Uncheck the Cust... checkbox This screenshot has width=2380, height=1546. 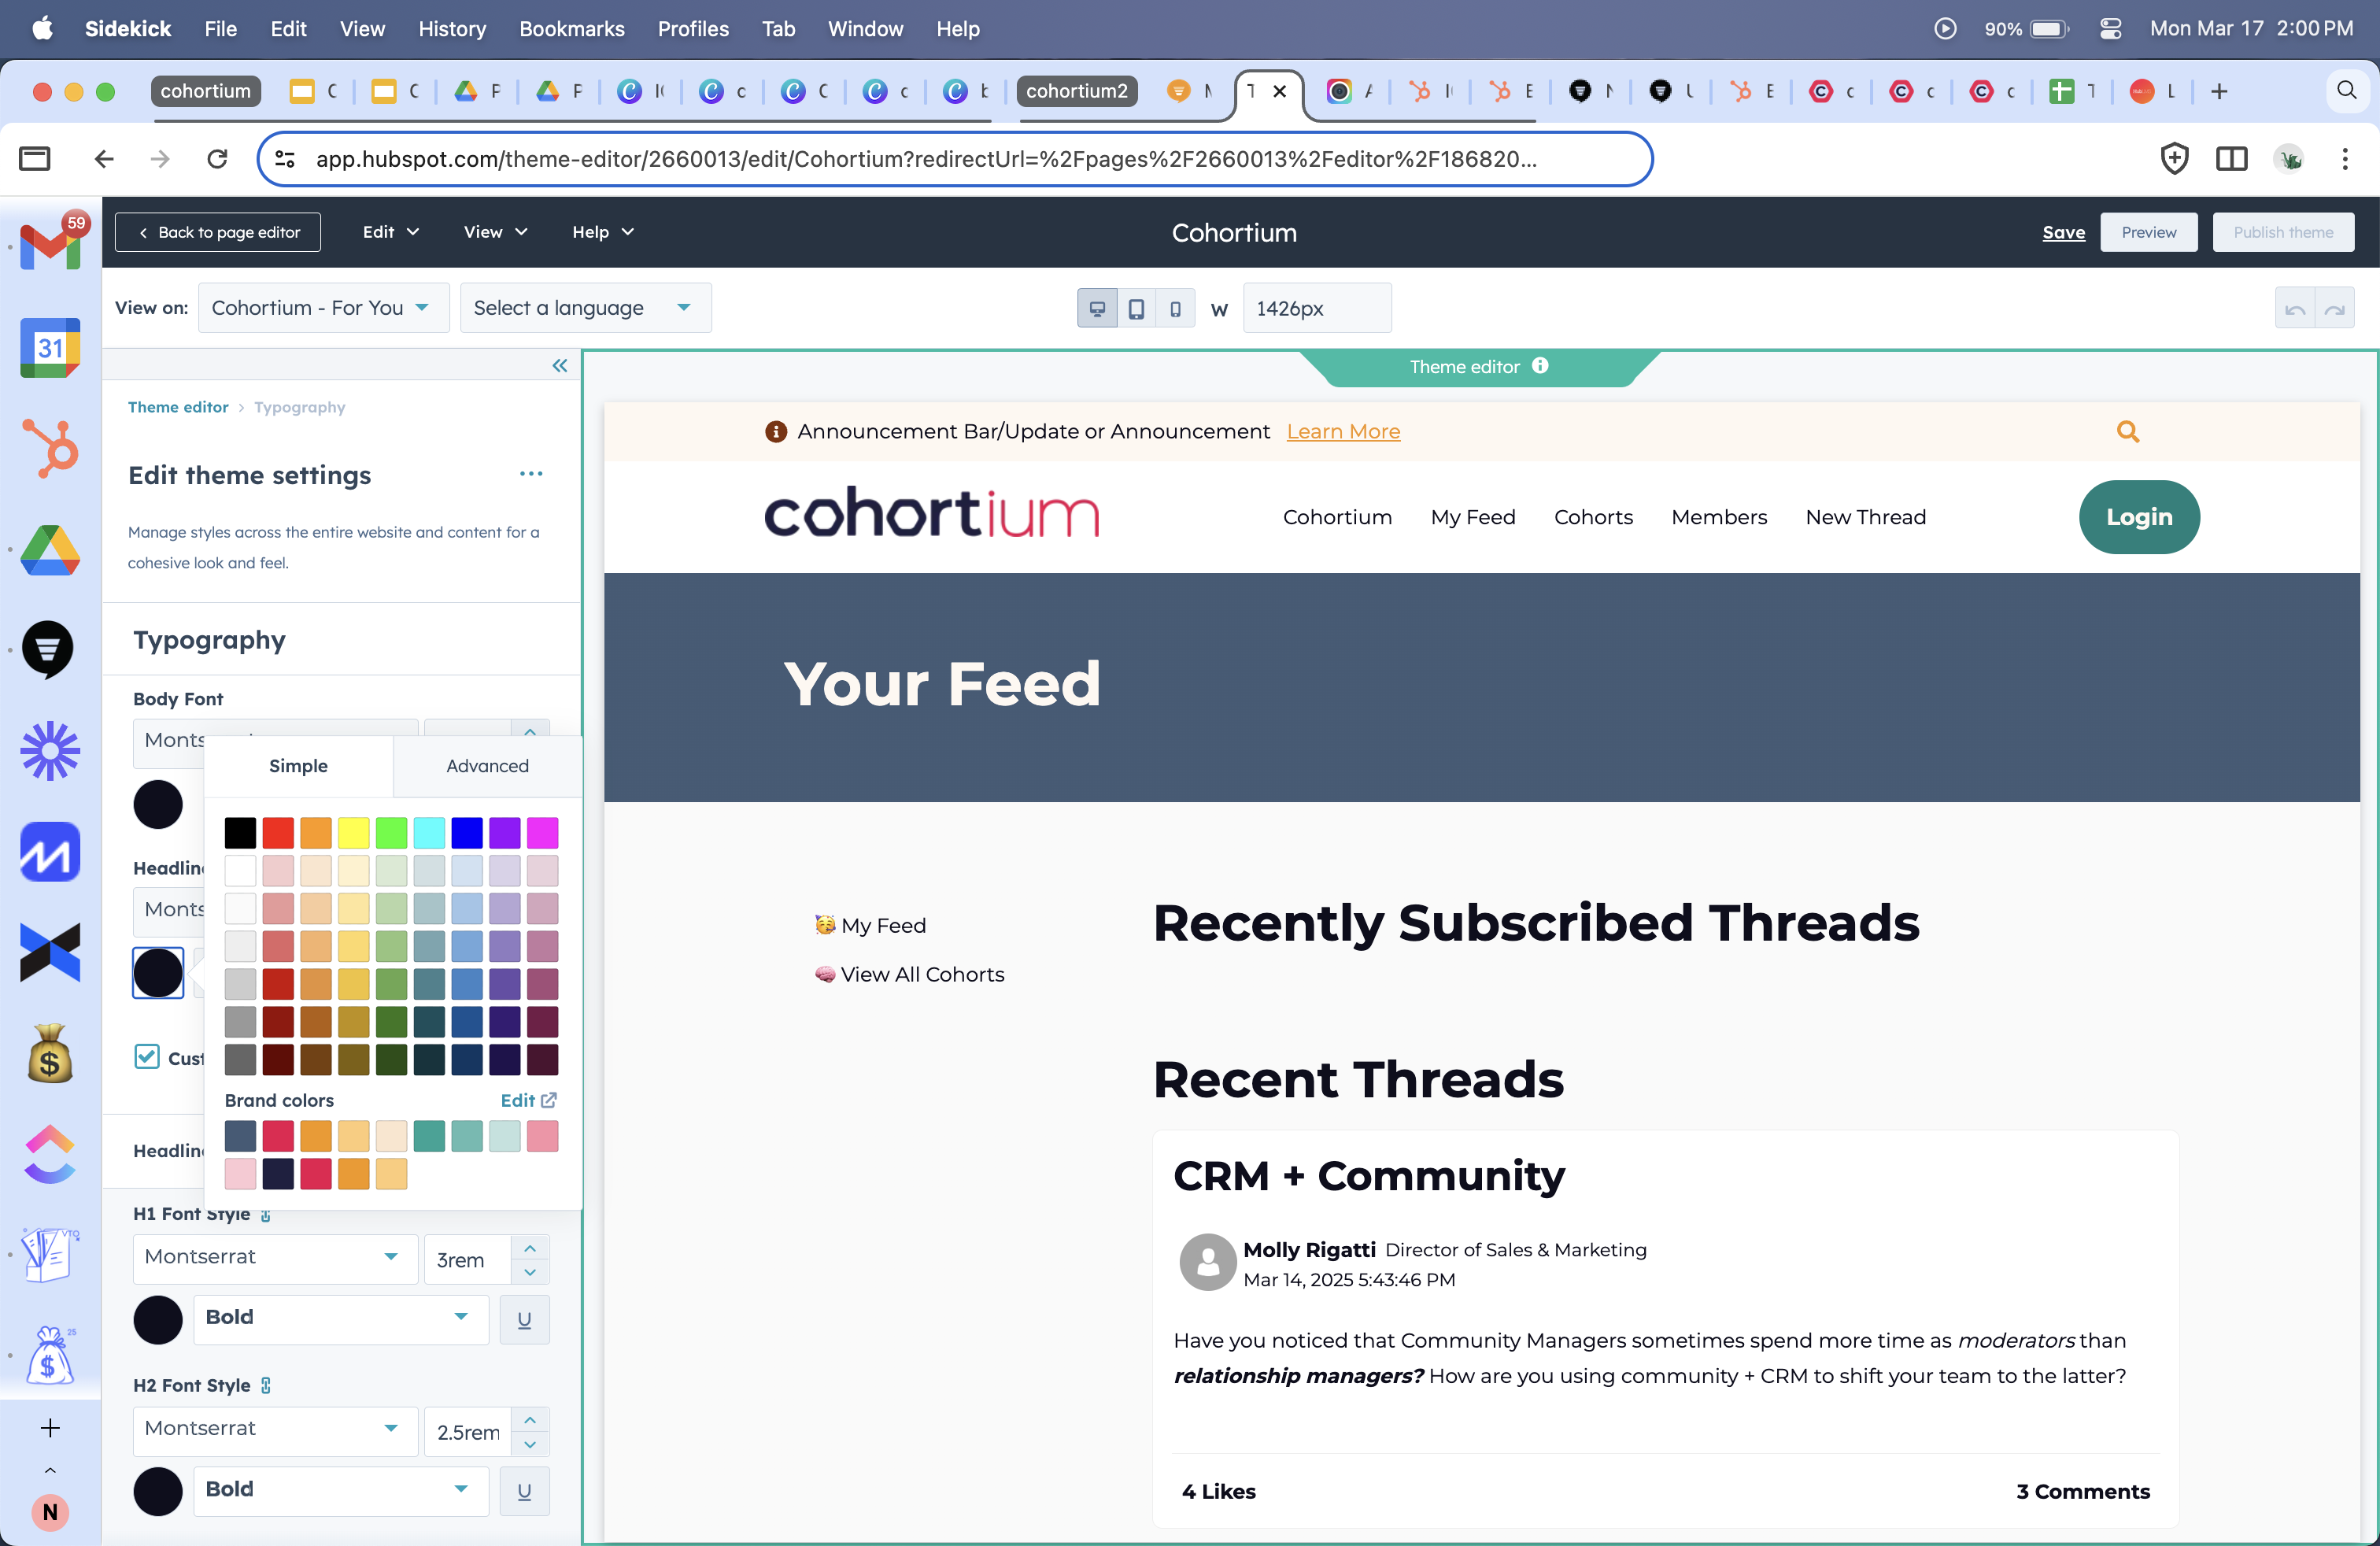pos(147,1057)
